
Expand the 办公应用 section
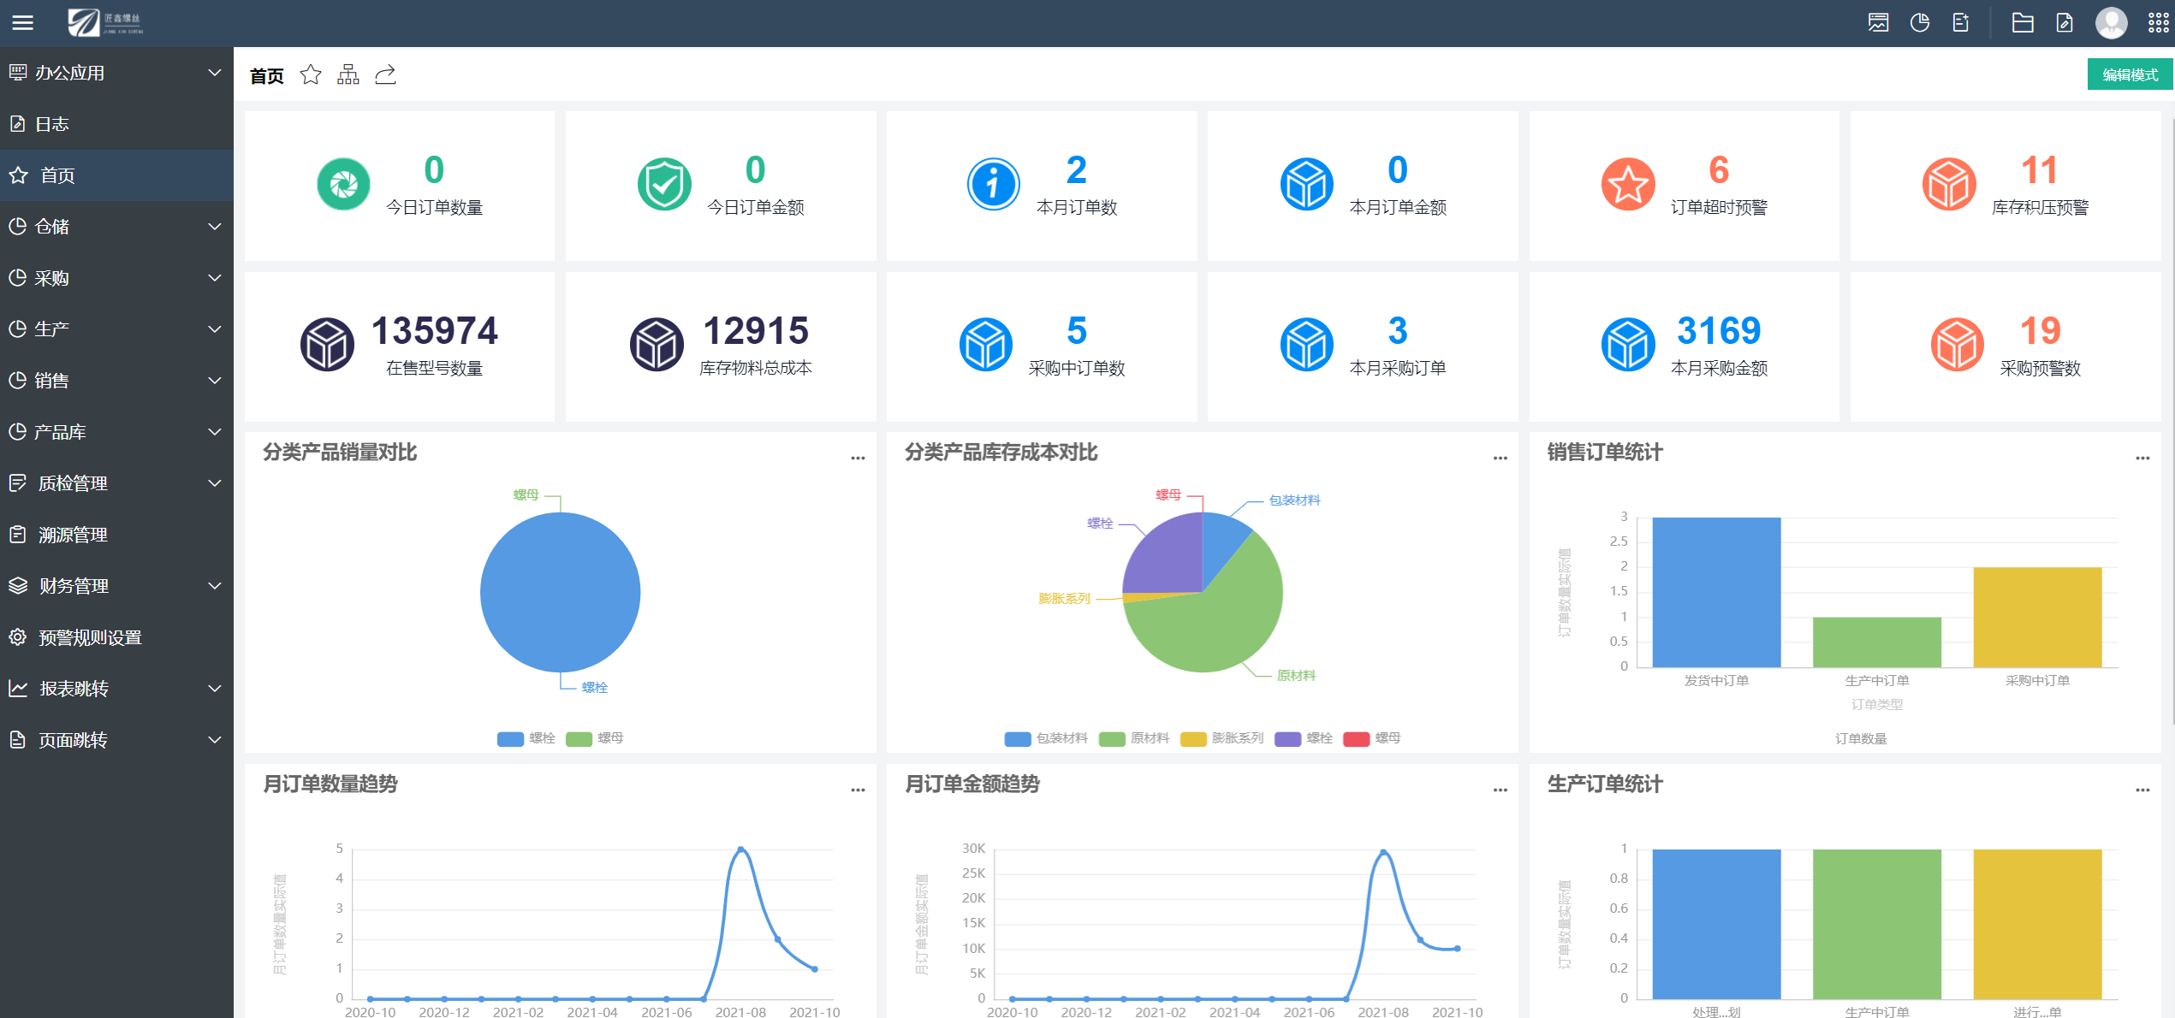(116, 73)
